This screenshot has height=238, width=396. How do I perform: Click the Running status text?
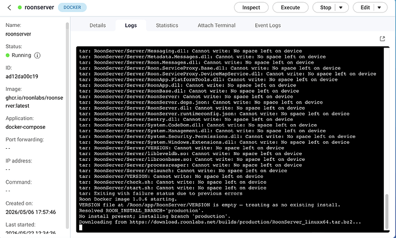pos(21,55)
